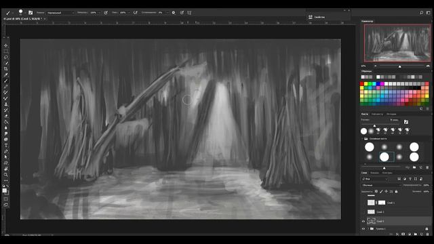
Task: Select the Clone Stamp tool
Action: (x=6, y=104)
